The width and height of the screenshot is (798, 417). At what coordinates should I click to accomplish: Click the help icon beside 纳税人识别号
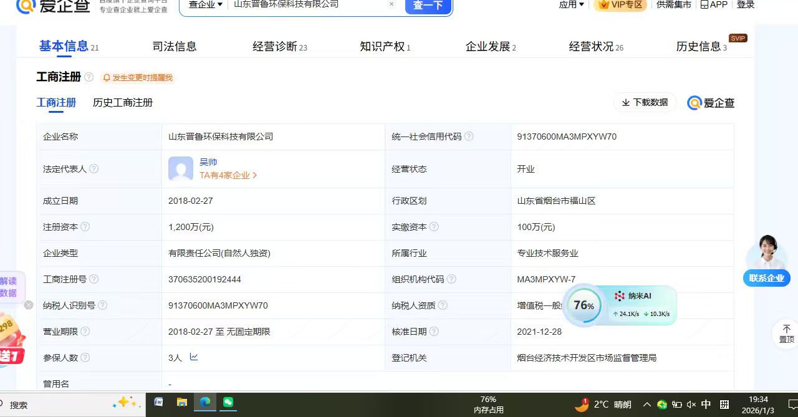click(x=103, y=305)
